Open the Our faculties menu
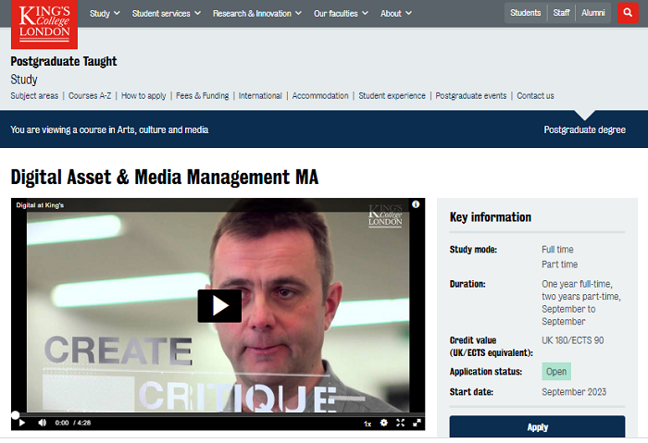 tap(341, 13)
